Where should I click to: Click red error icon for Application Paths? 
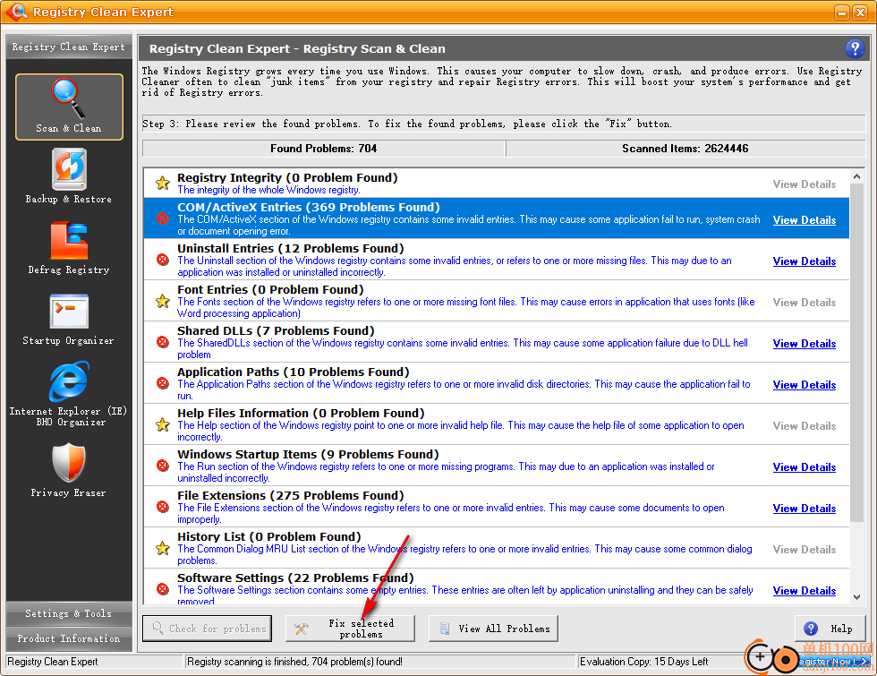[163, 383]
